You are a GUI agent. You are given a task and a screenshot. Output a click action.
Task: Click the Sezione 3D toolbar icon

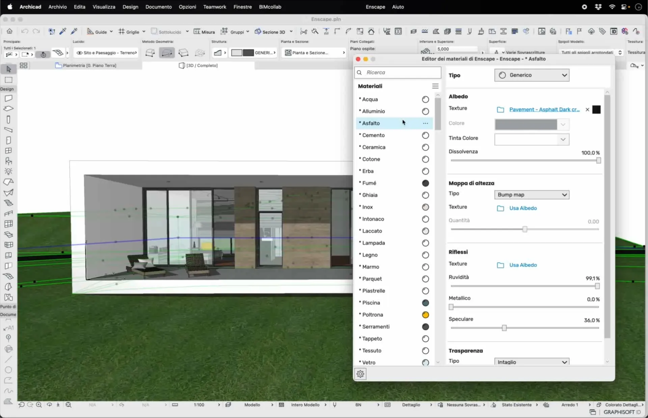click(258, 32)
